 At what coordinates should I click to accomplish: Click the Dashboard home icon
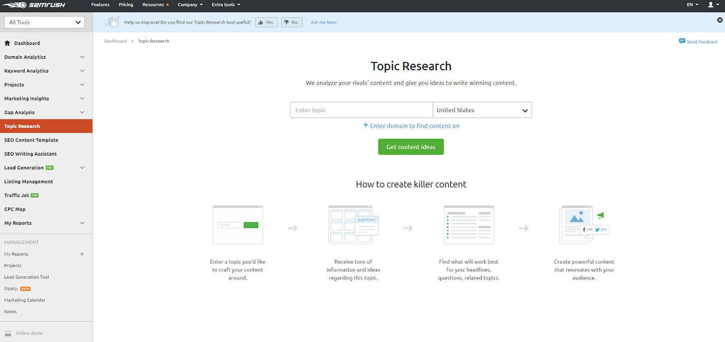(x=7, y=43)
